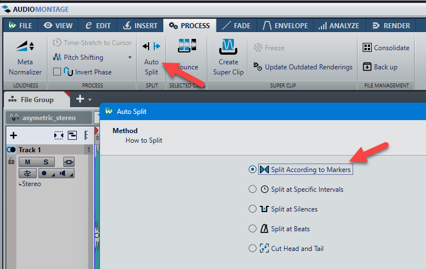Screen dimensions: 426x269
Task: Click the Auto Split dialog title bar
Action: pos(263,112)
